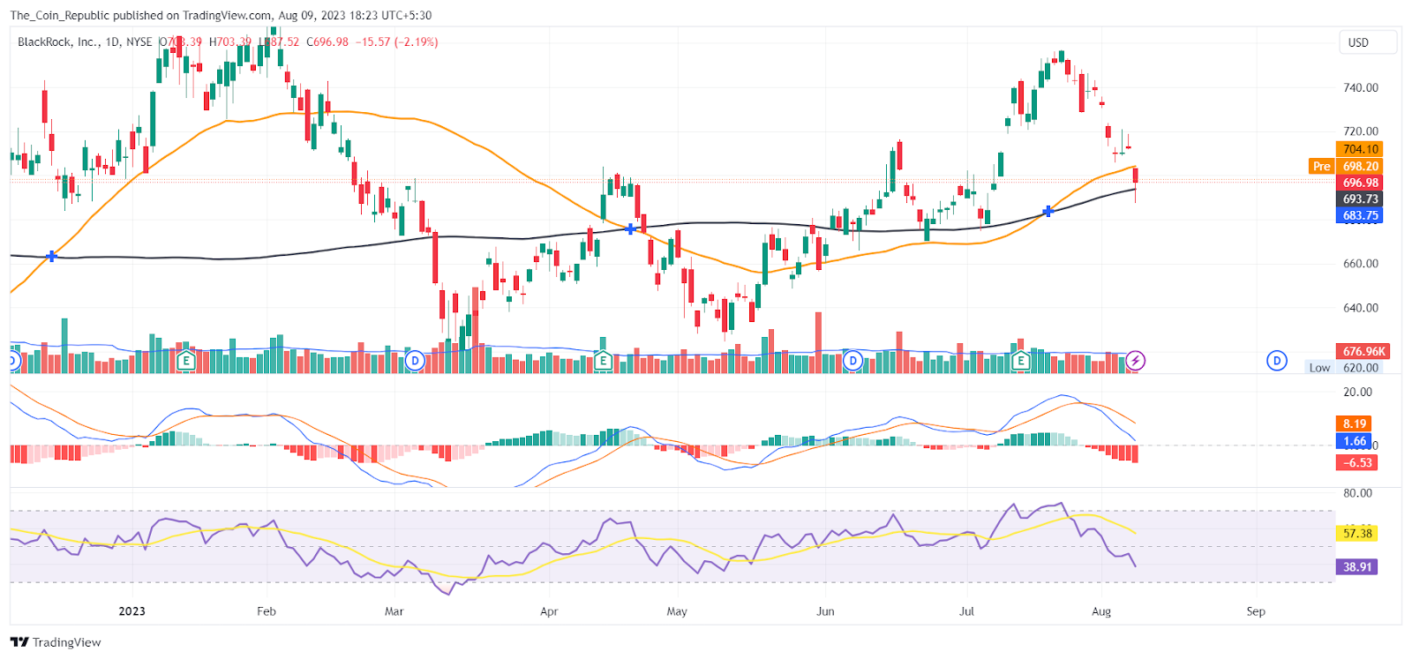Click the change value -15.57 (-2.19%)
This screenshot has height=659, width=1412.
point(397,41)
